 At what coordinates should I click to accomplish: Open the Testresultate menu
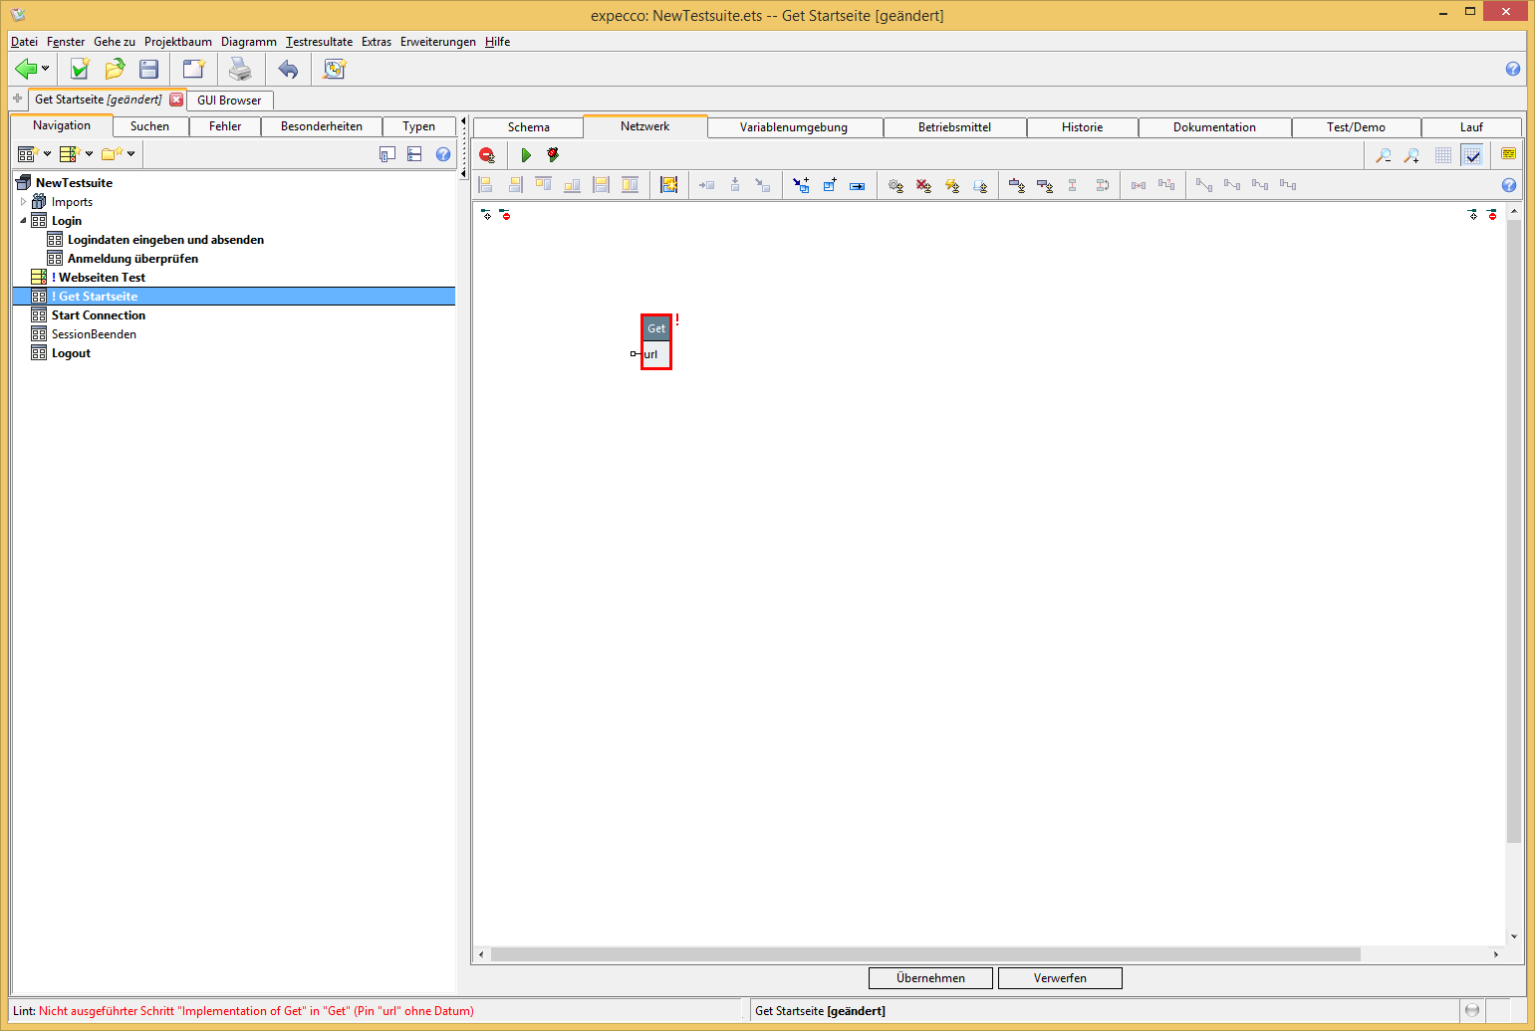tap(319, 42)
